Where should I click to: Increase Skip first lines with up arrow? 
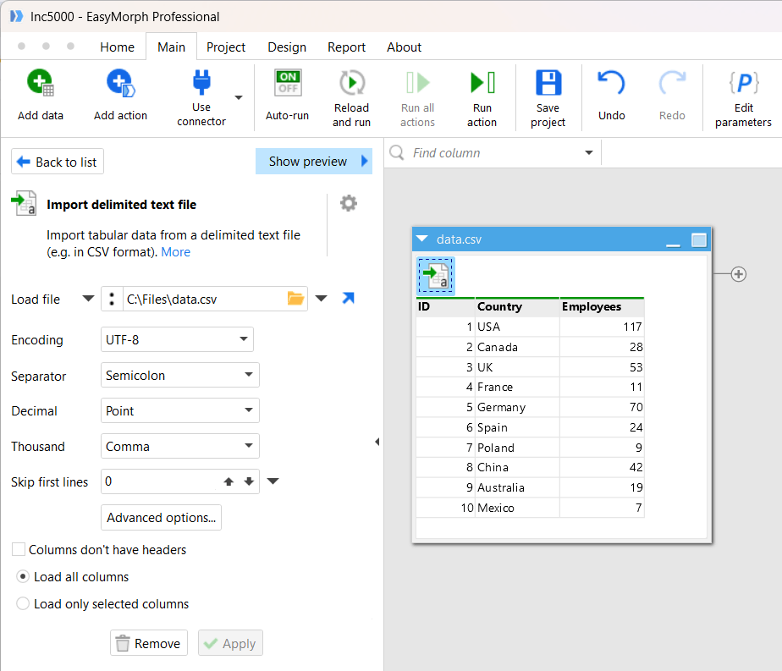click(229, 481)
